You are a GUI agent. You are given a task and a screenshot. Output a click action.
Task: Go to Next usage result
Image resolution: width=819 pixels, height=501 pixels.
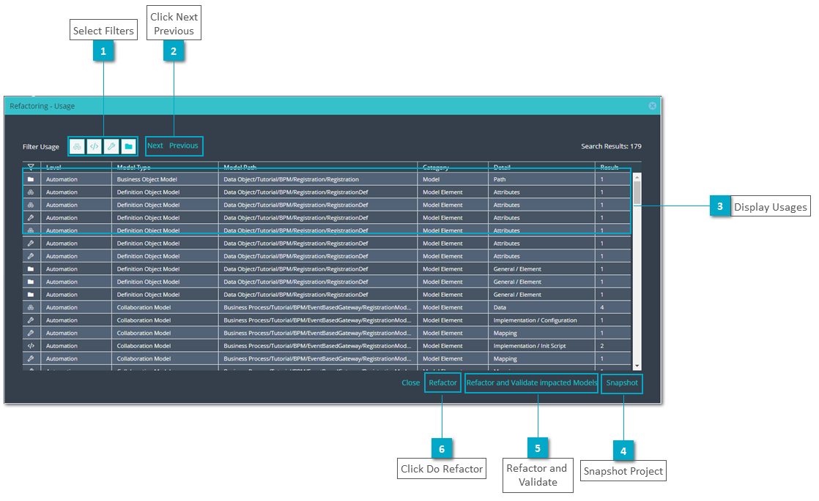point(155,146)
